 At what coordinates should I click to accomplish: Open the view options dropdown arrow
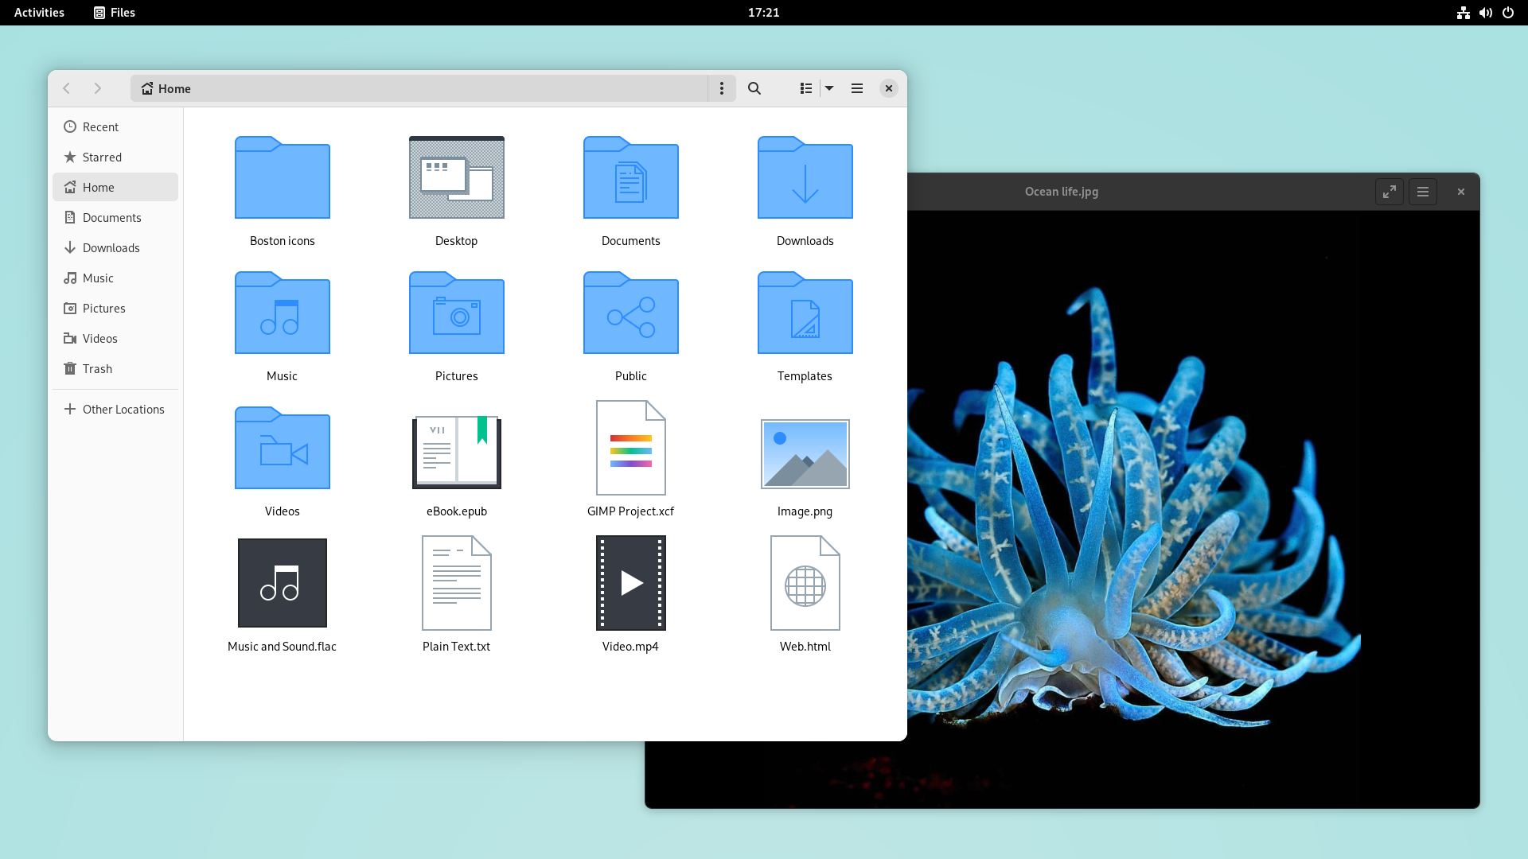pos(829,88)
